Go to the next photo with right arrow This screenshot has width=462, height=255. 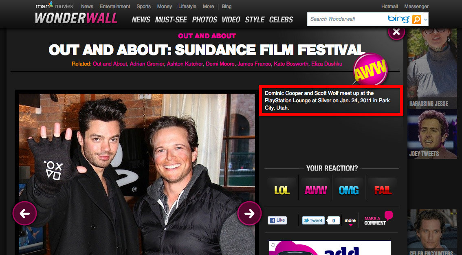[249, 213]
